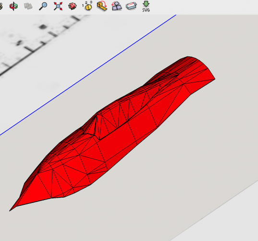
Task: Click the greyed-out previous view icon
Action: (x=28, y=6)
